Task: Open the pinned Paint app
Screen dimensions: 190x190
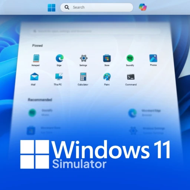Action: (x=107, y=79)
